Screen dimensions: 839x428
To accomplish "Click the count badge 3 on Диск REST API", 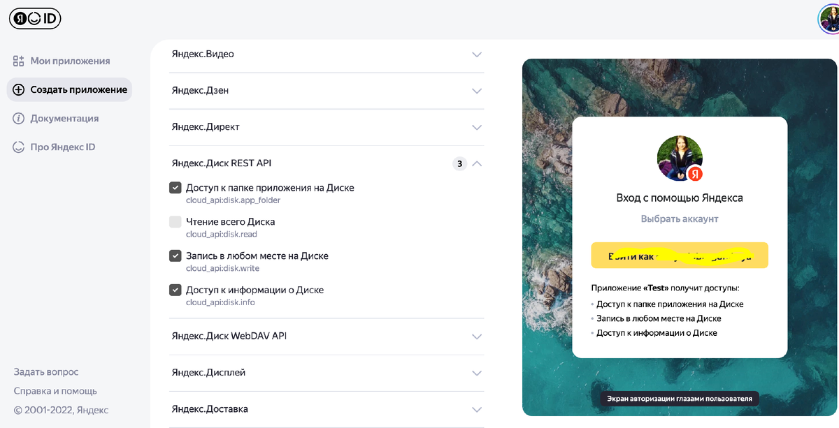I will pyautogui.click(x=459, y=164).
